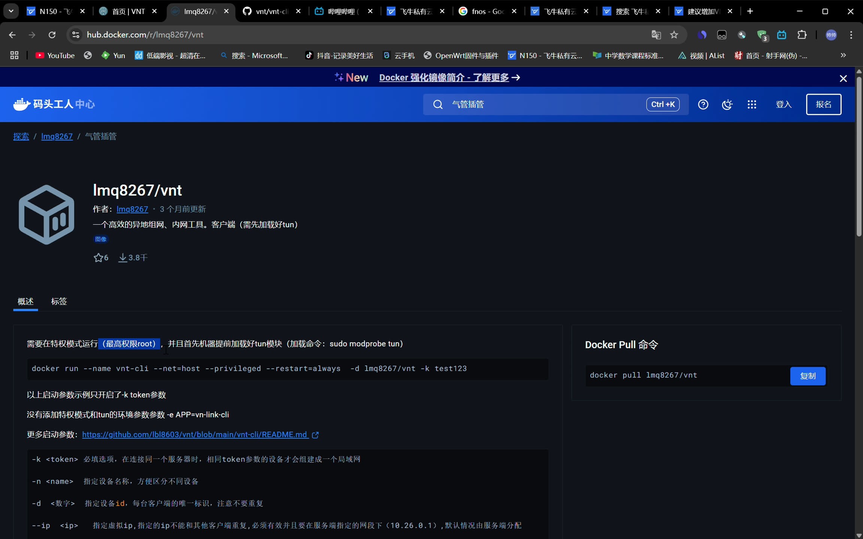Click the lmq8267/vnt repository title

(137, 190)
